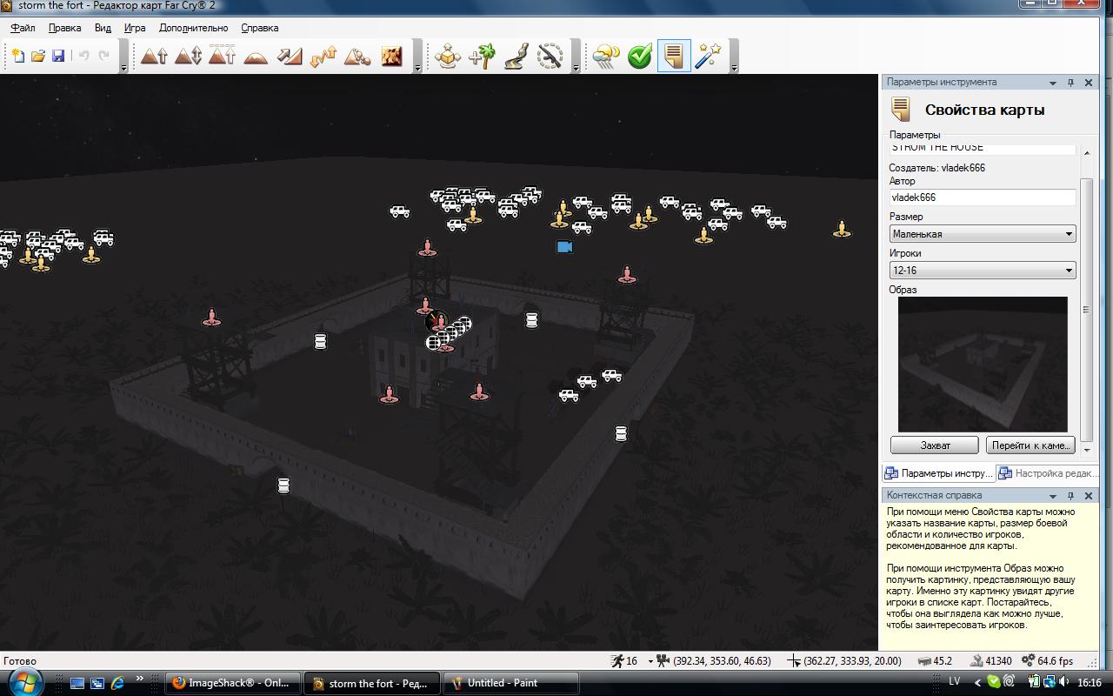Switch to the Параметры инструмента tab

[938, 473]
